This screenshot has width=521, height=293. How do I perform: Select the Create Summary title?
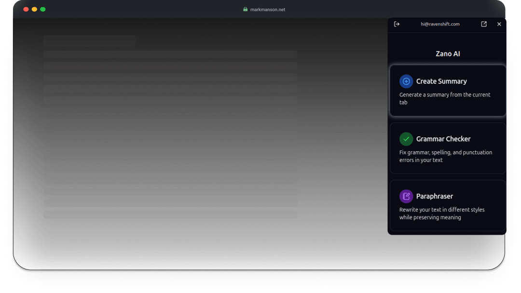click(441, 81)
